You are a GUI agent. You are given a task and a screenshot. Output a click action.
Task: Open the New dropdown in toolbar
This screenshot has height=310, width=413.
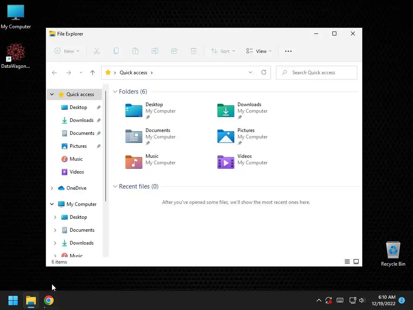coord(67,51)
